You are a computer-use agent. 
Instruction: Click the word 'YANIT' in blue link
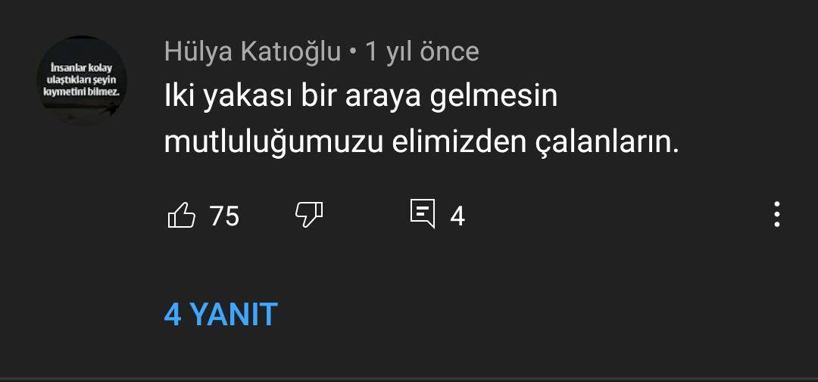click(x=233, y=314)
